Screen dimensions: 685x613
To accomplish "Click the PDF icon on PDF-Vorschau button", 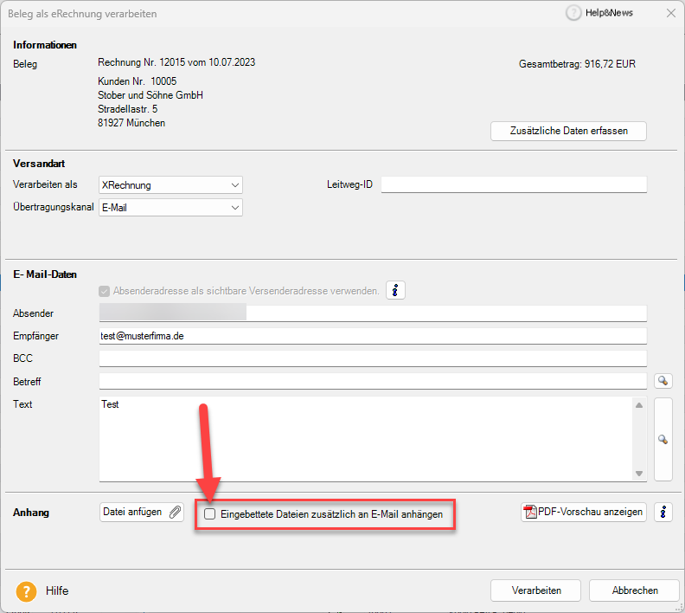I will tap(530, 512).
